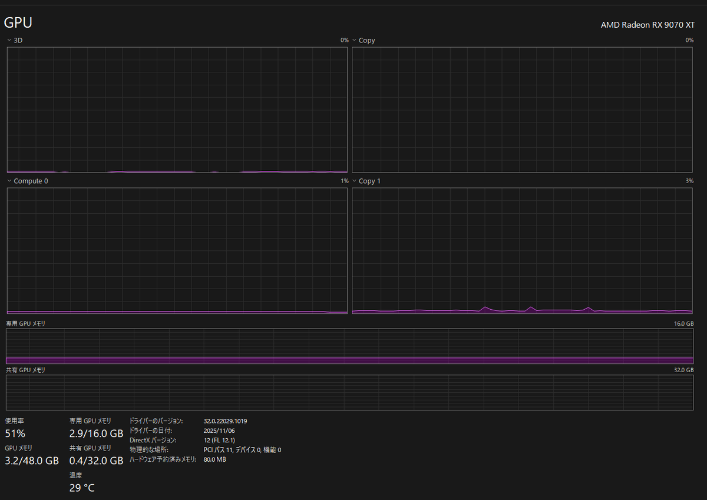Click the ドライバーのバージョン label
The image size is (707, 500).
pyautogui.click(x=156, y=421)
